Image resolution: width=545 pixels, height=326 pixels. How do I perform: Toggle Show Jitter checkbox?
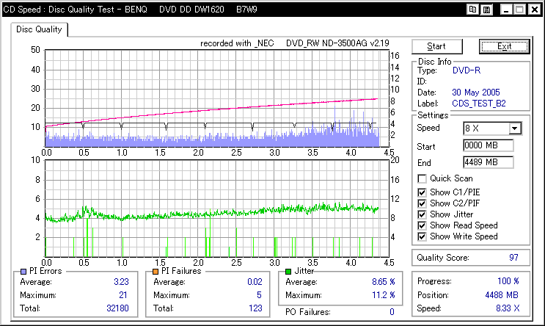pos(422,214)
